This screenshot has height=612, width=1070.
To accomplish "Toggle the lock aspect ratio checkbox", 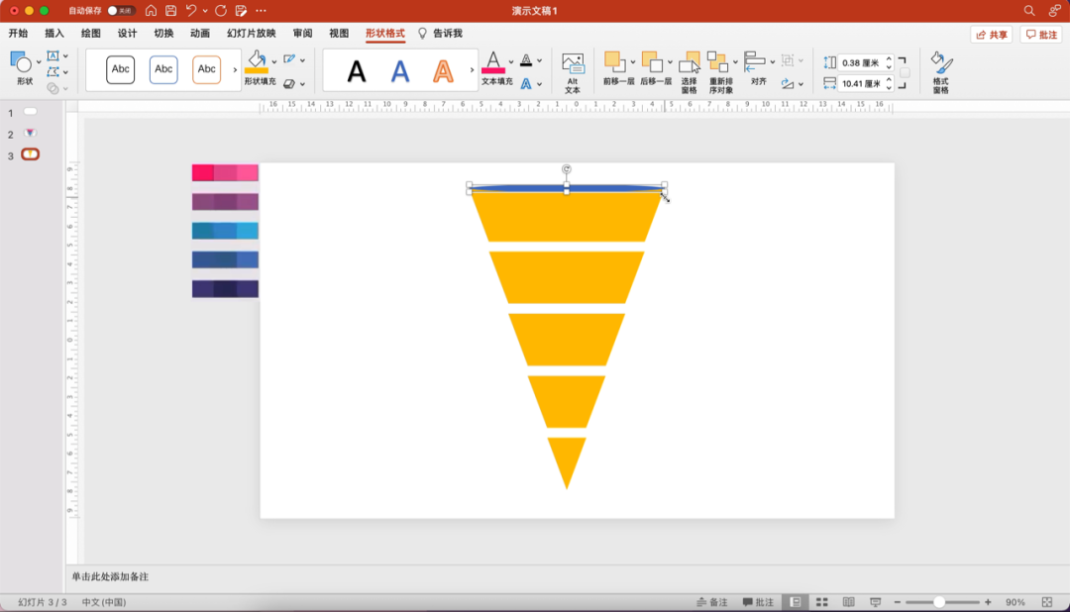I will tap(905, 73).
